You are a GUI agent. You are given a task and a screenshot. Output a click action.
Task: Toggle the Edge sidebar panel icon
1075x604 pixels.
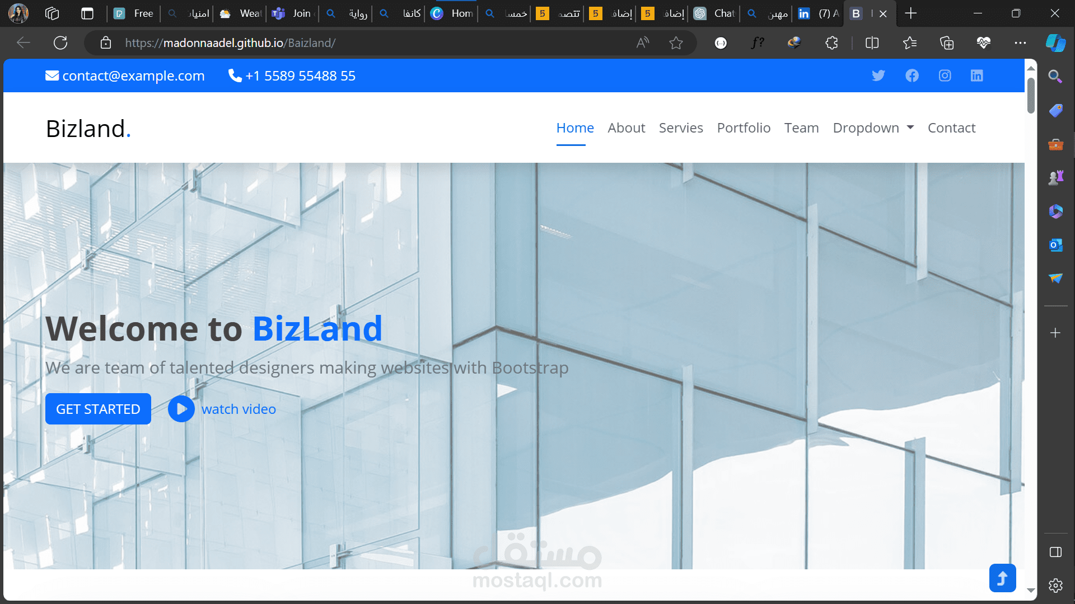pyautogui.click(x=1055, y=553)
